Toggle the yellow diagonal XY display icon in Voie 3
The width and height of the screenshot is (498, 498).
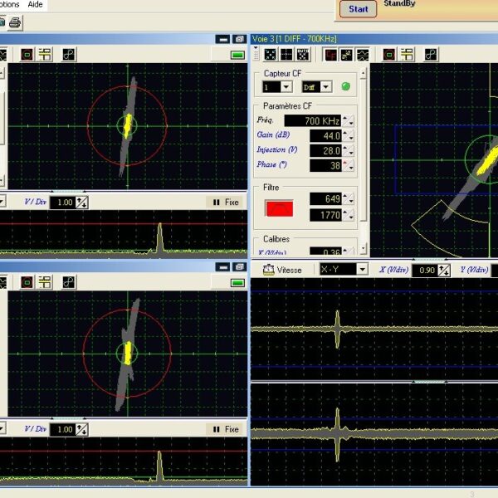point(346,54)
